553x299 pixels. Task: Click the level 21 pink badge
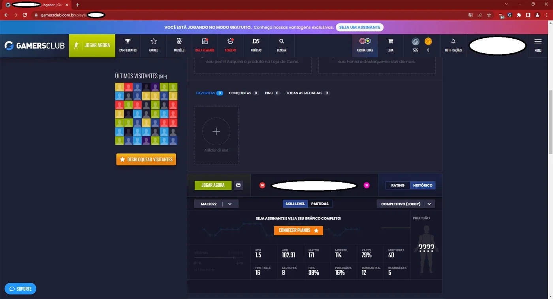click(x=367, y=185)
